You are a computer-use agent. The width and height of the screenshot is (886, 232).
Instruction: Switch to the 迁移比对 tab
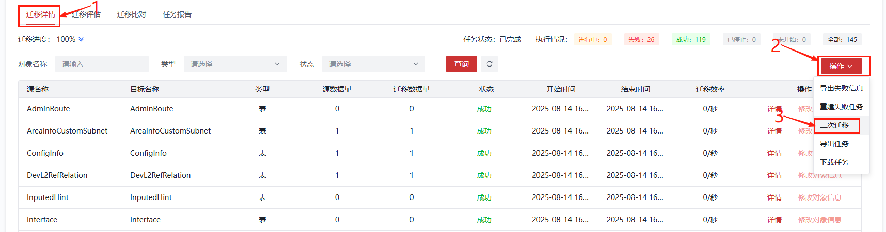131,14
